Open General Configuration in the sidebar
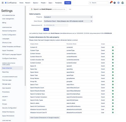This screenshot has height=122, width=126. [9, 31]
